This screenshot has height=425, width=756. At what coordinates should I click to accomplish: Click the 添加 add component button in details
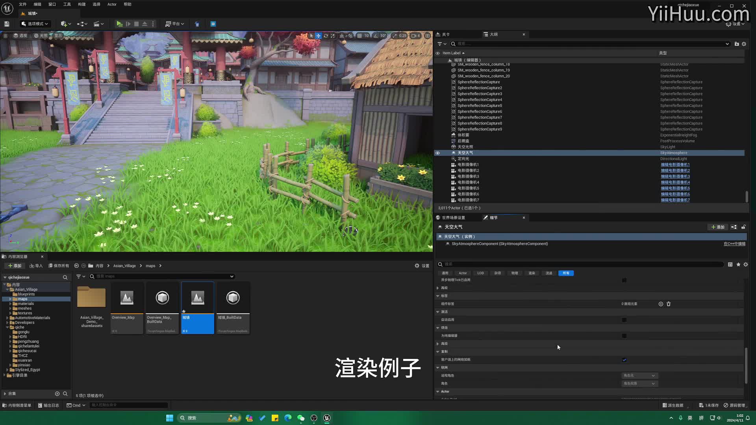point(718,227)
